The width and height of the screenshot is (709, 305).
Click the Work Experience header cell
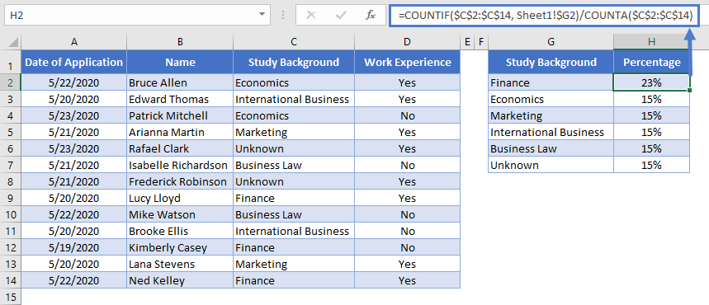click(x=408, y=63)
